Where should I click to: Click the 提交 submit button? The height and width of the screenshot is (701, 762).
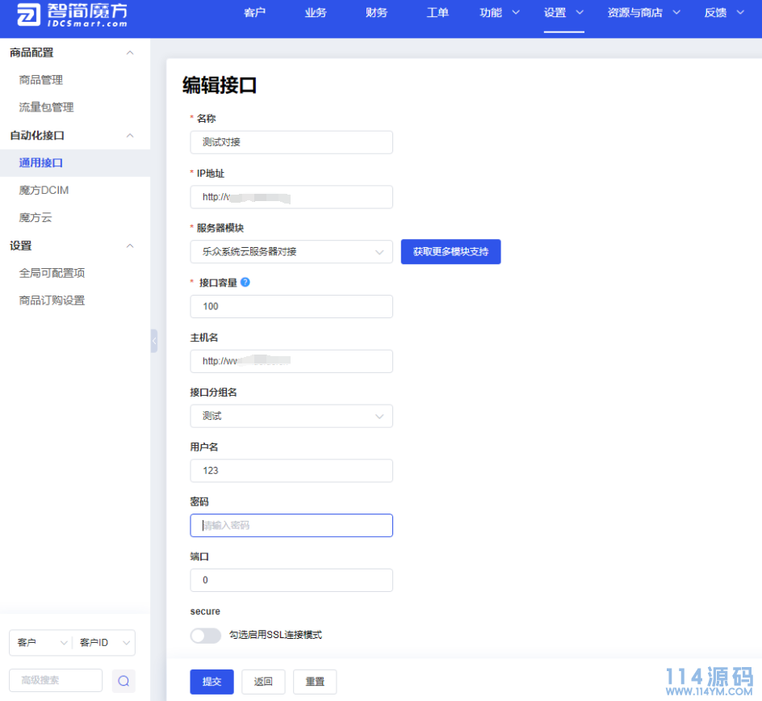click(x=211, y=682)
